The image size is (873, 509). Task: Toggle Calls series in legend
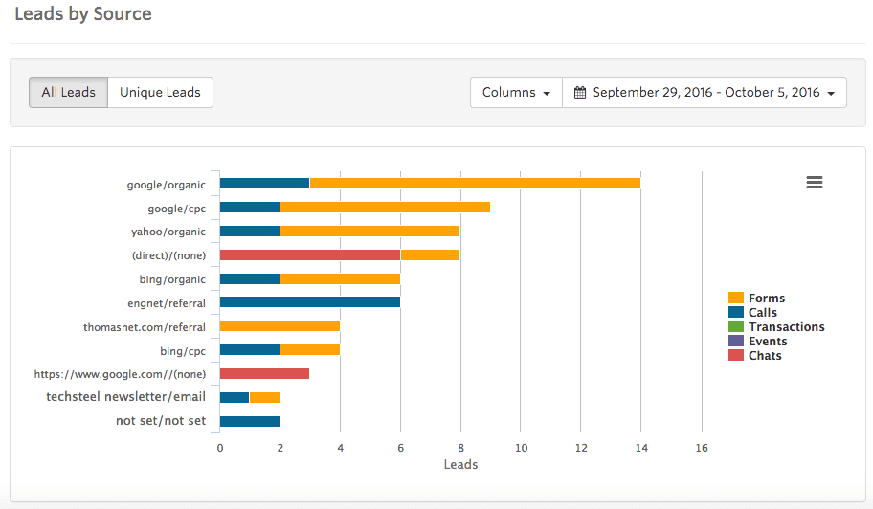[x=752, y=313]
